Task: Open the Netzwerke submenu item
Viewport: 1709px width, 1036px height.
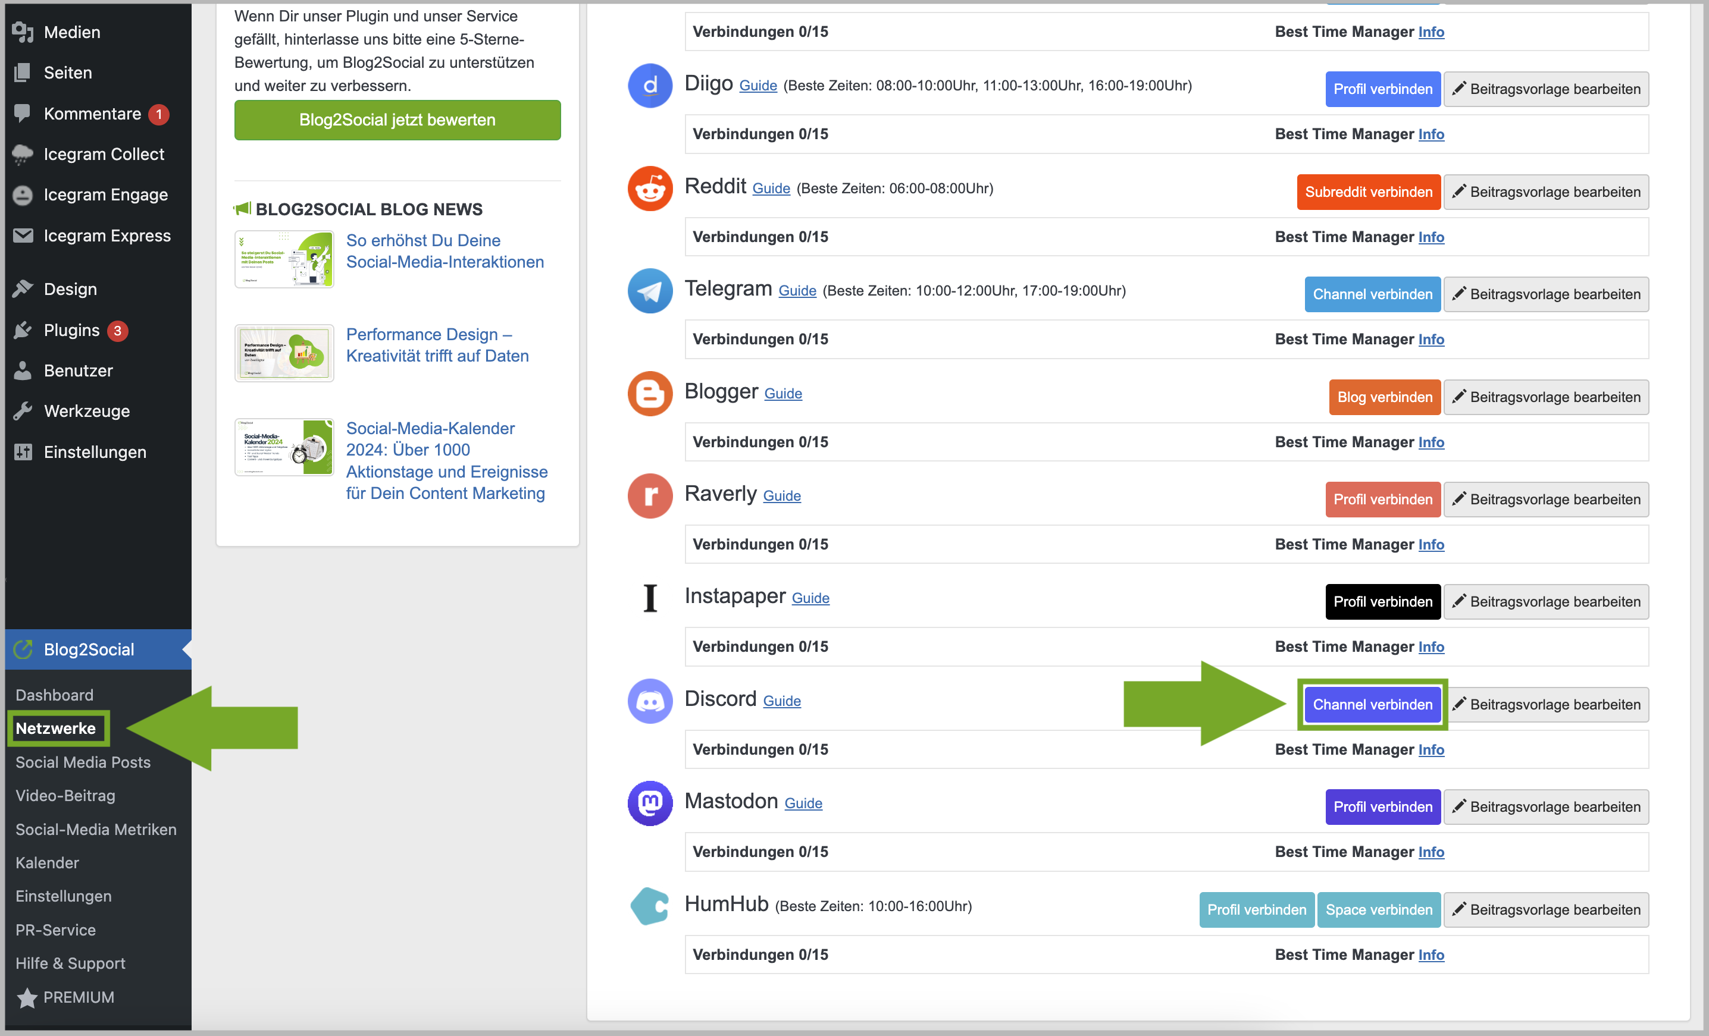Action: [x=55, y=729]
